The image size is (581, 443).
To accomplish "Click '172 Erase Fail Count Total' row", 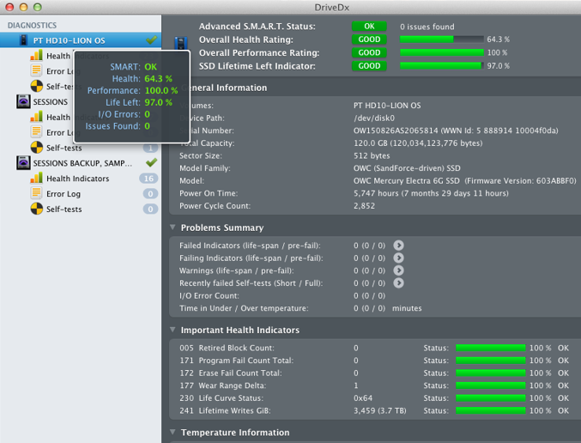I will pyautogui.click(x=374, y=373).
